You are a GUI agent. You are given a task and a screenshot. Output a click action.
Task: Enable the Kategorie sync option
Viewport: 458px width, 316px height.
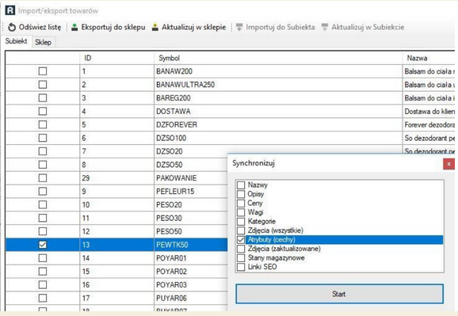[x=241, y=221]
